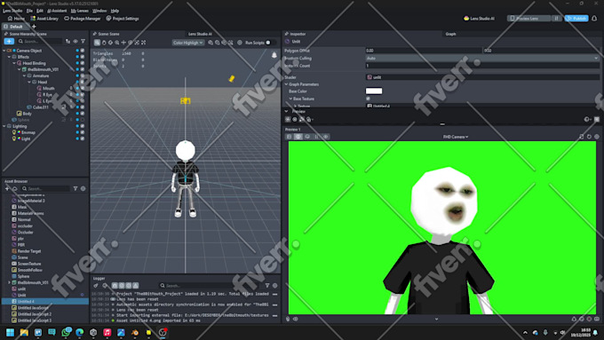Screen dimensions: 604x340
Task: Toggle the Body object enabled checkbox
Action: 82,114
